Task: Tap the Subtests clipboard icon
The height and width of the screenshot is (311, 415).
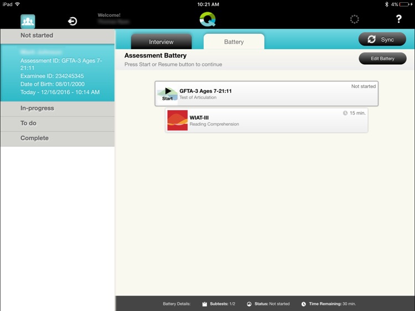Action: point(205,304)
